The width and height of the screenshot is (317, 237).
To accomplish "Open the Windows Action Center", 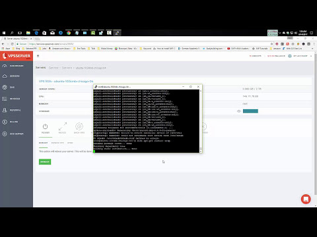I will tap(312, 33).
